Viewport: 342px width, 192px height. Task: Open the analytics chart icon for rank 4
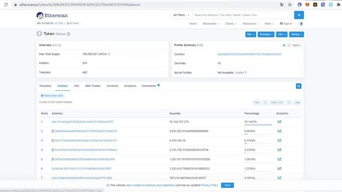click(x=279, y=150)
